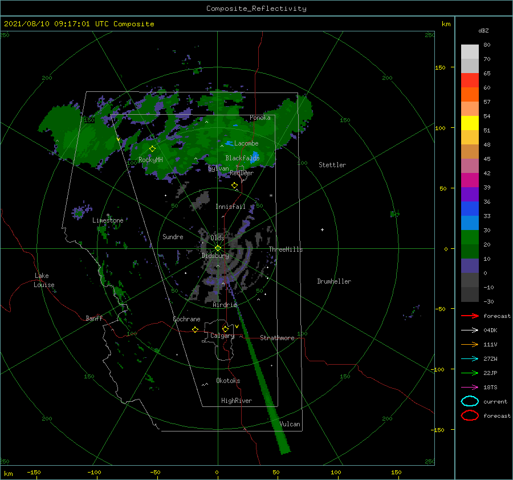Select the yellow swatch between 54 and 51
Image resolution: width=513 pixels, height=480 pixels.
pyautogui.click(x=470, y=123)
